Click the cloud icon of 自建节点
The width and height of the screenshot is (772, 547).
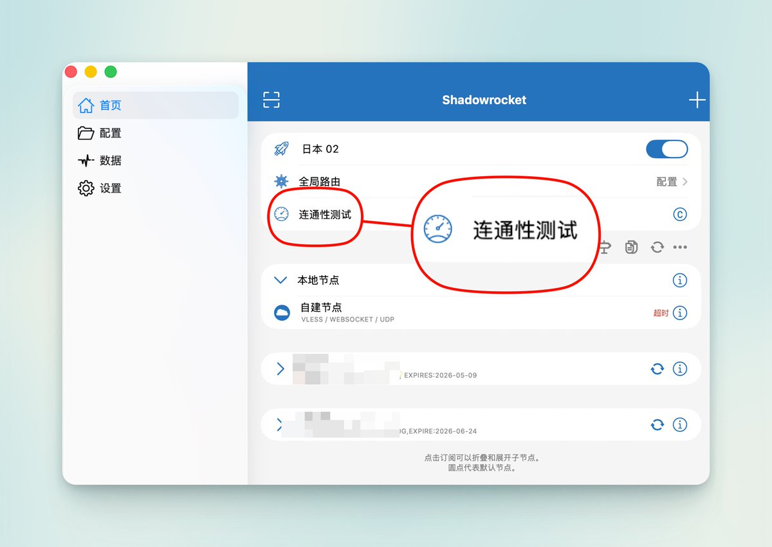tap(282, 313)
